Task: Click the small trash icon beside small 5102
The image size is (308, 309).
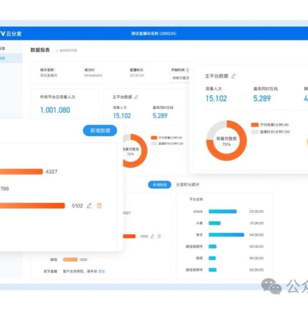Action: click(x=159, y=236)
